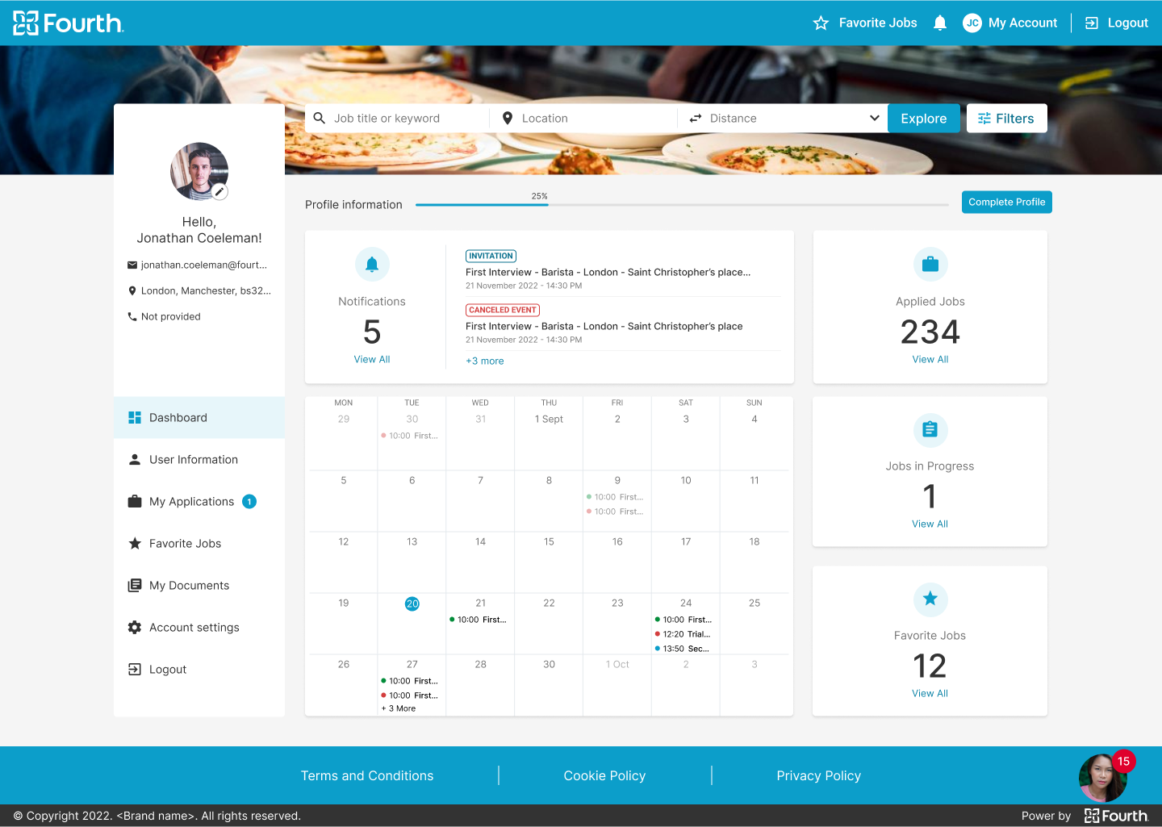Viewport: 1162px width, 827px height.
Task: Edit profile photo with pencil icon
Action: [x=219, y=192]
